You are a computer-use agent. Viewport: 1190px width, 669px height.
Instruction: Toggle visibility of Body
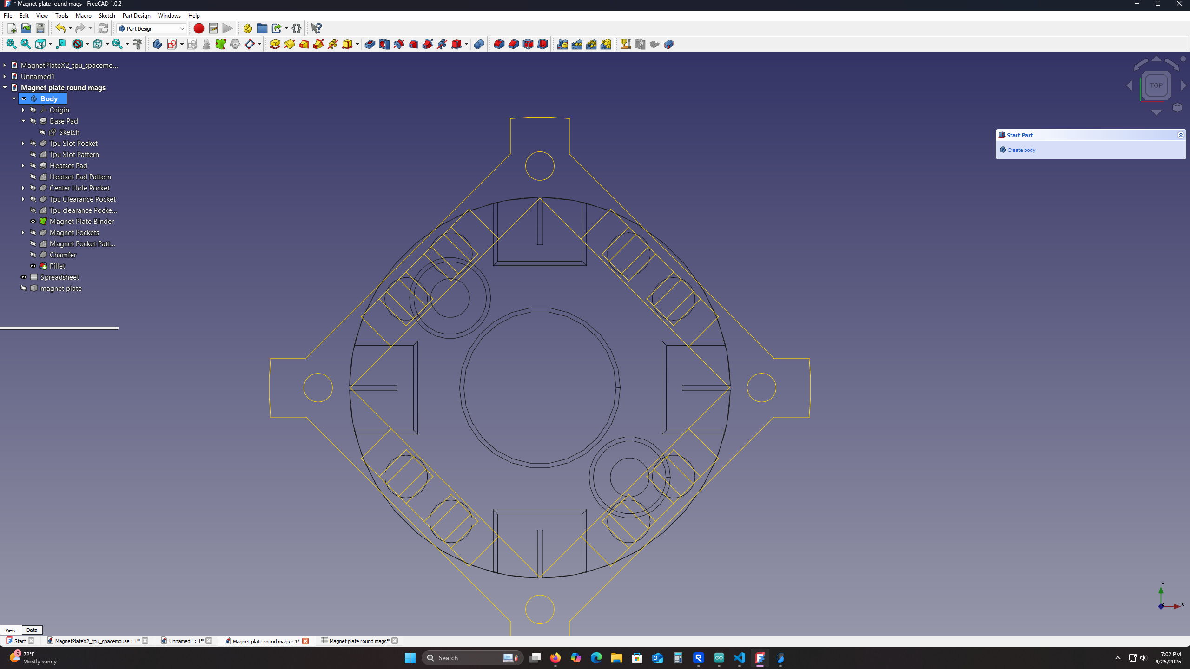(x=24, y=98)
